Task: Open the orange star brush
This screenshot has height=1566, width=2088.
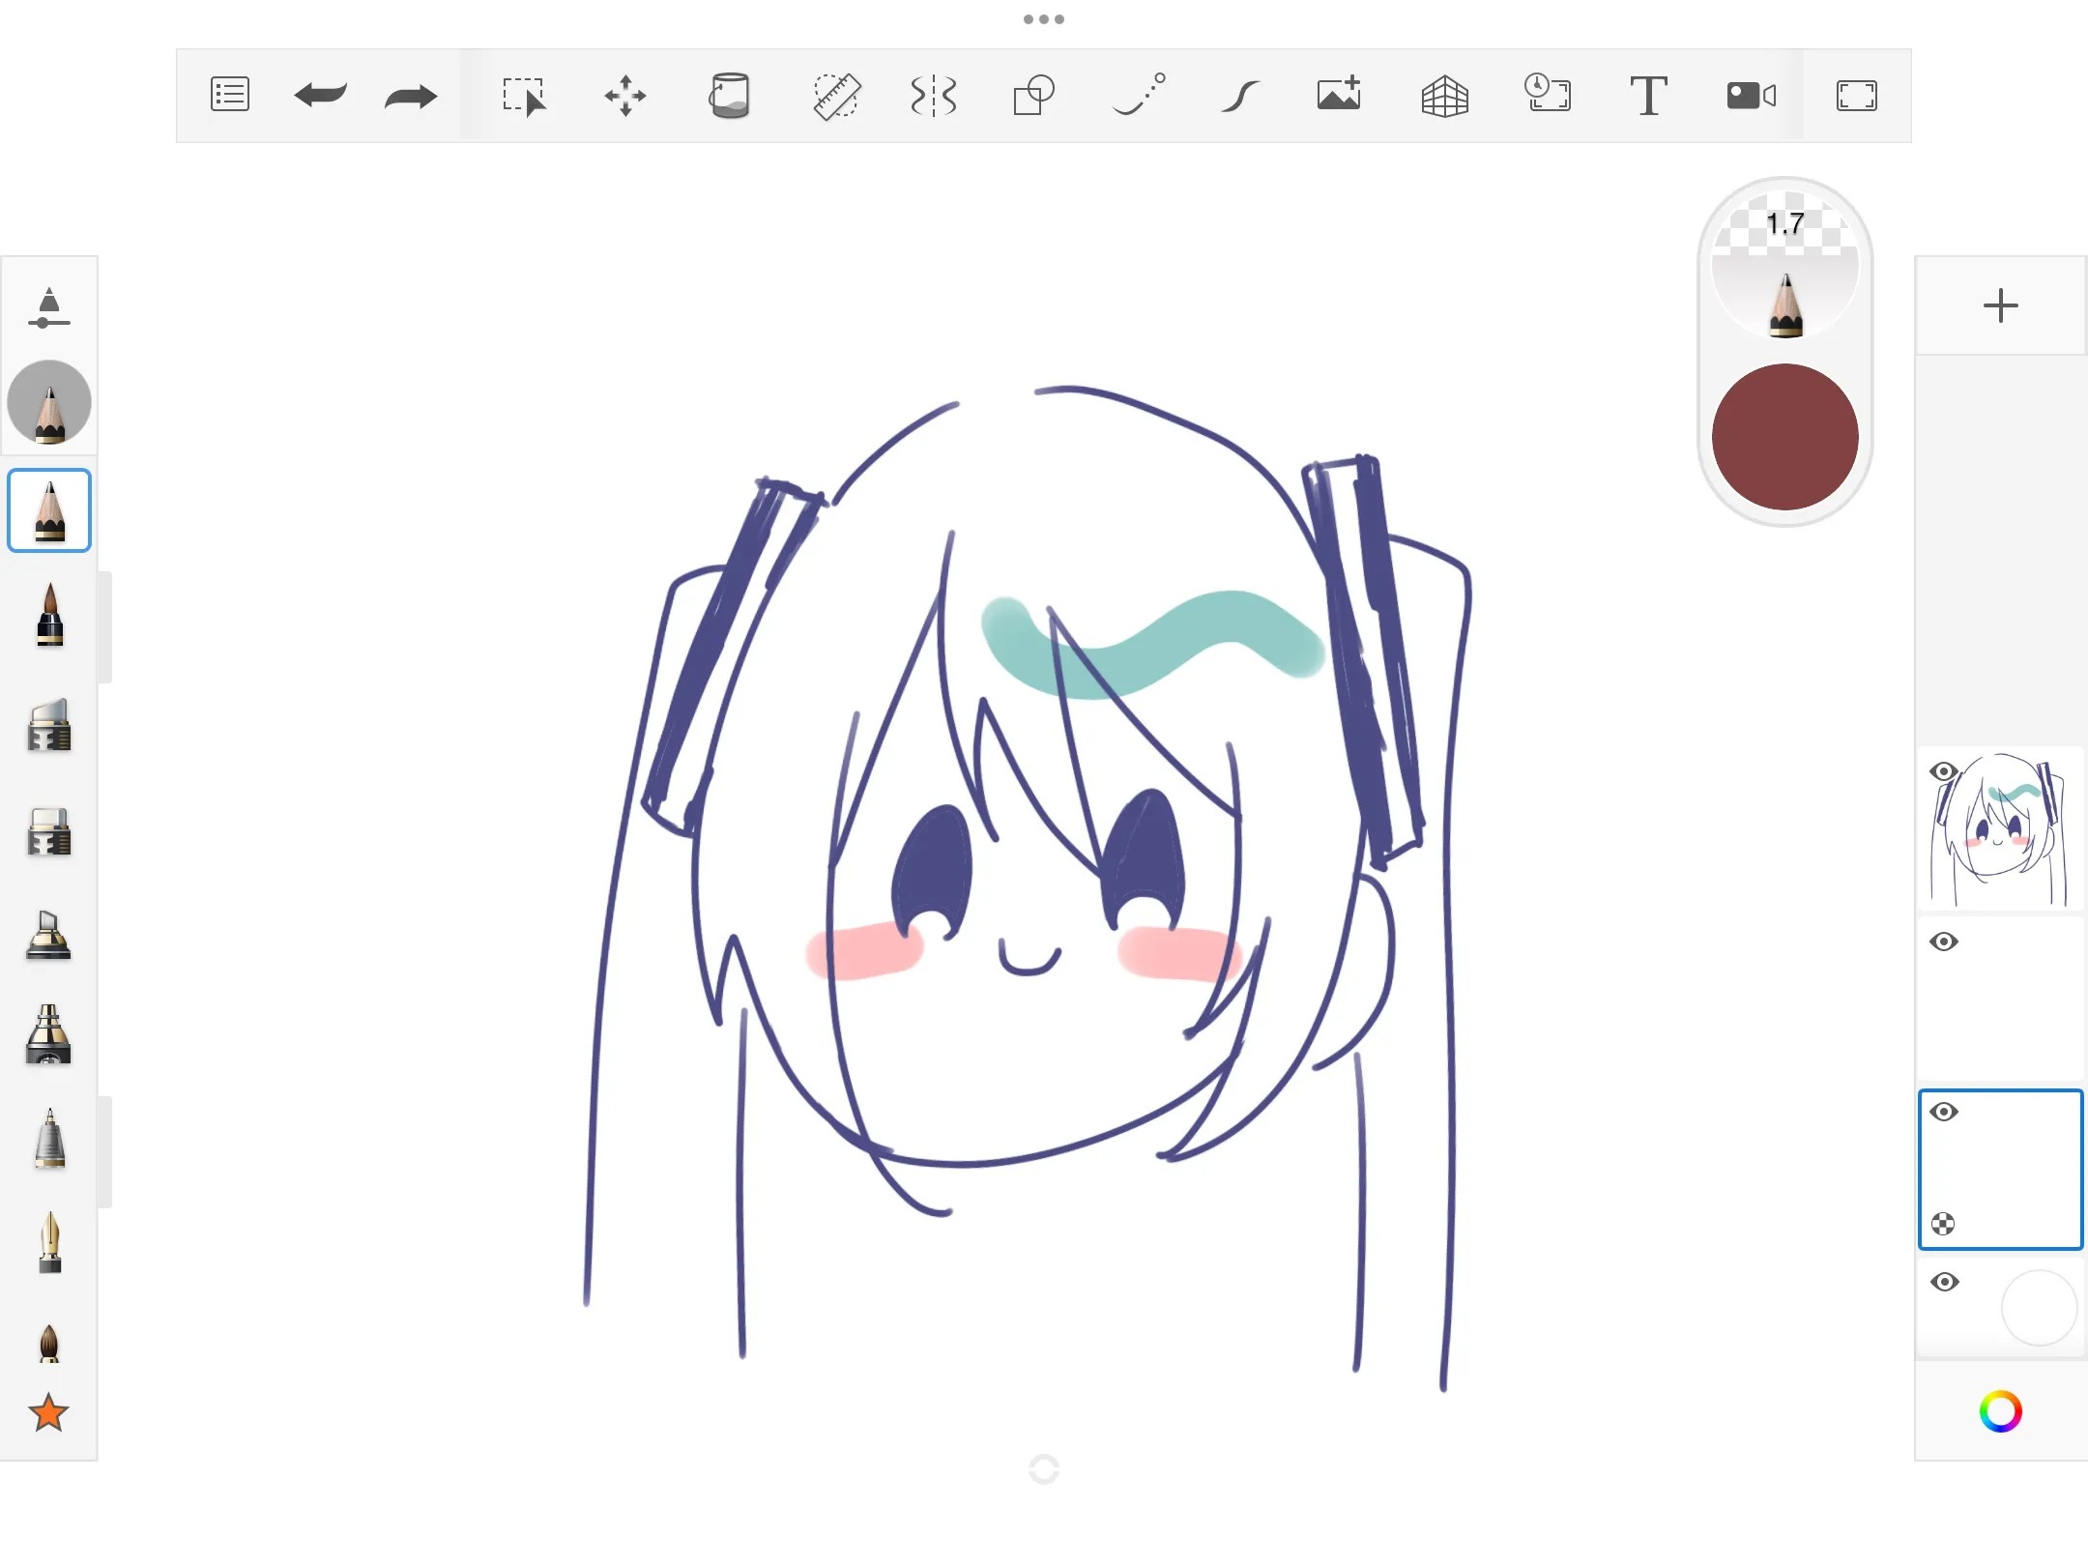Action: pos(48,1413)
